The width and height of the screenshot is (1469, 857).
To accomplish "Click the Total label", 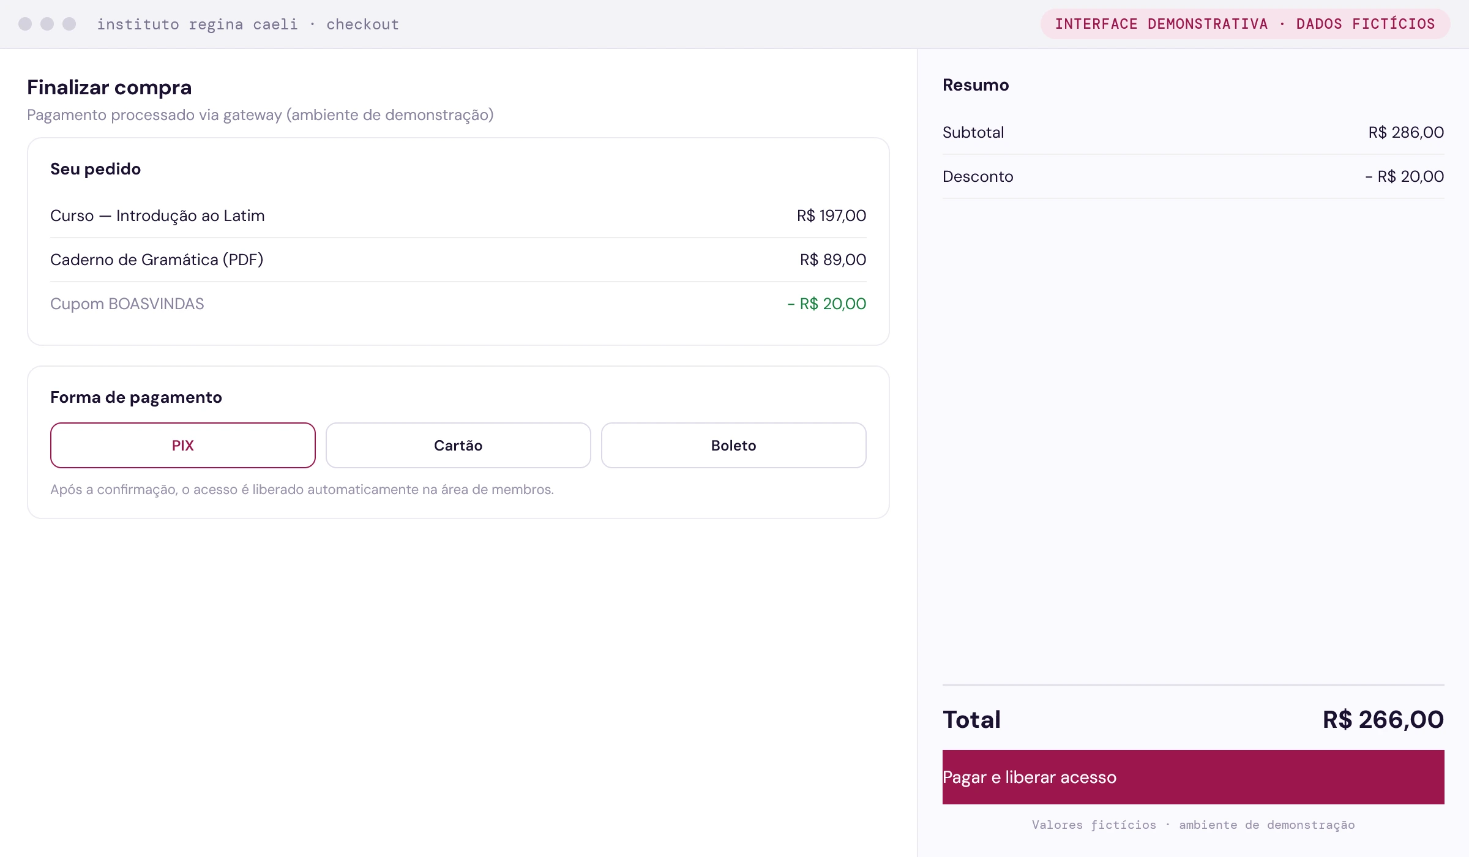I will pos(971,719).
